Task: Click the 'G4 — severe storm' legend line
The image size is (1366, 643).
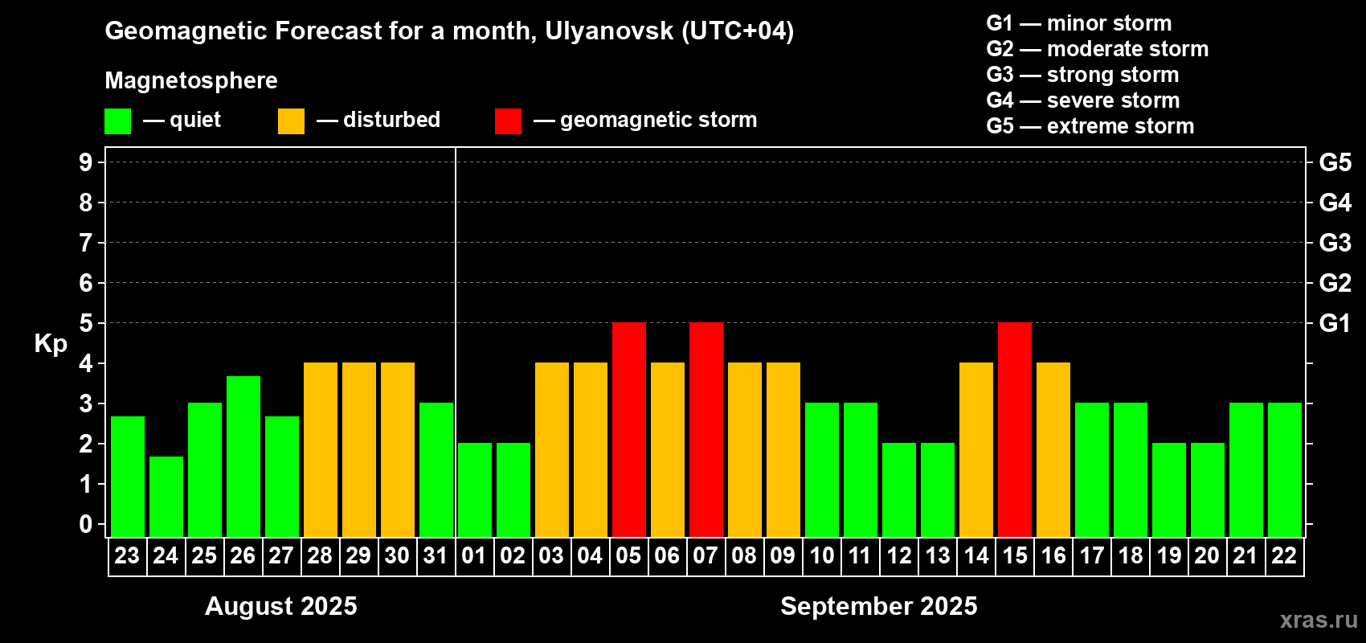Action: coord(1083,100)
